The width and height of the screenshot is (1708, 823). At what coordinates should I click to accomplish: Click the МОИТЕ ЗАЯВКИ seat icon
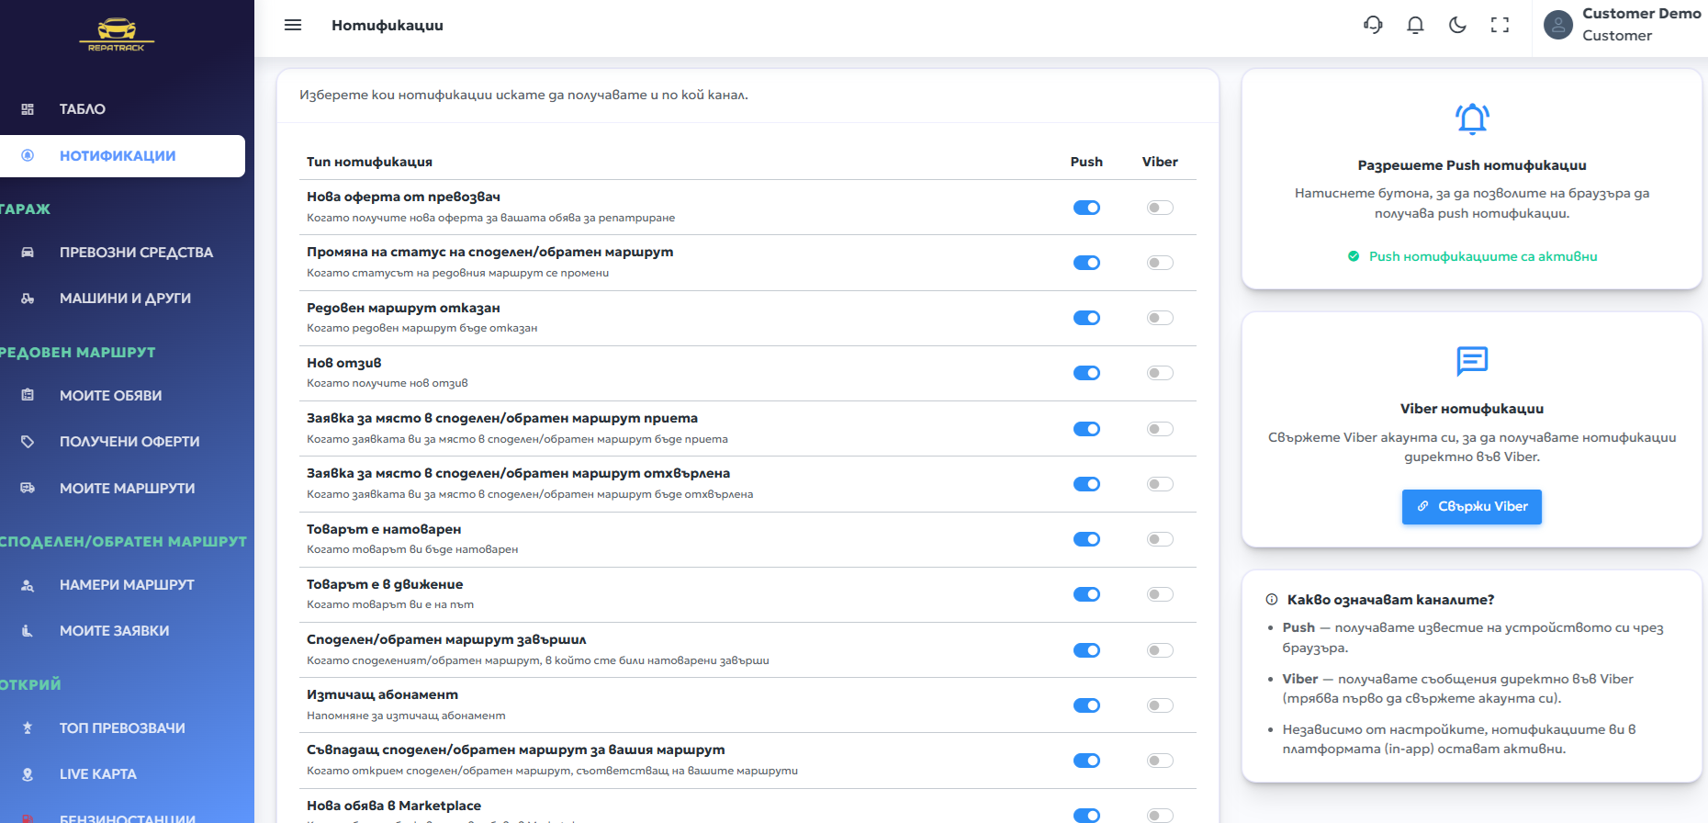28,631
